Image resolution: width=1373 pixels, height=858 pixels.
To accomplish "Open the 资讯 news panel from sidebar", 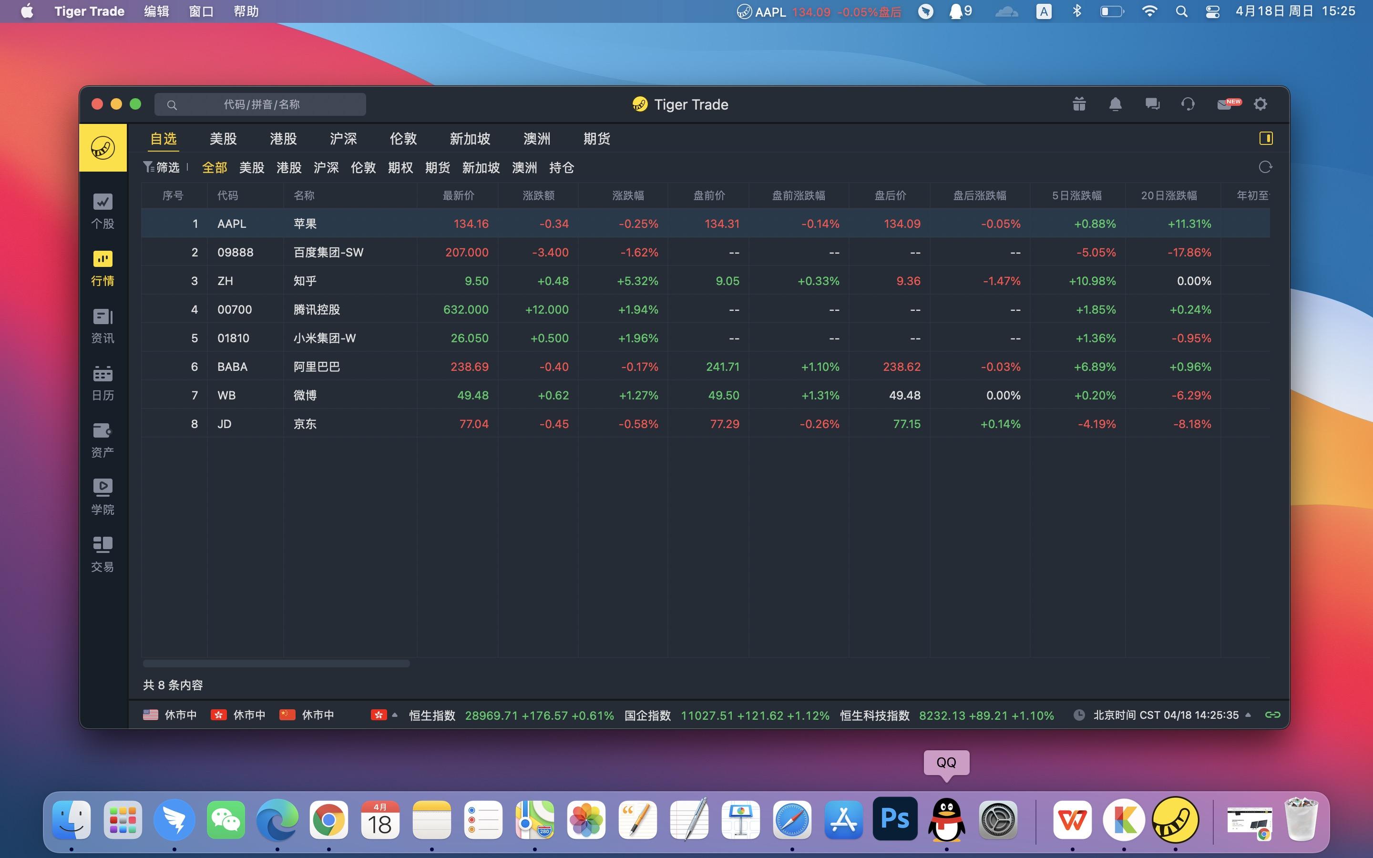I will click(102, 325).
